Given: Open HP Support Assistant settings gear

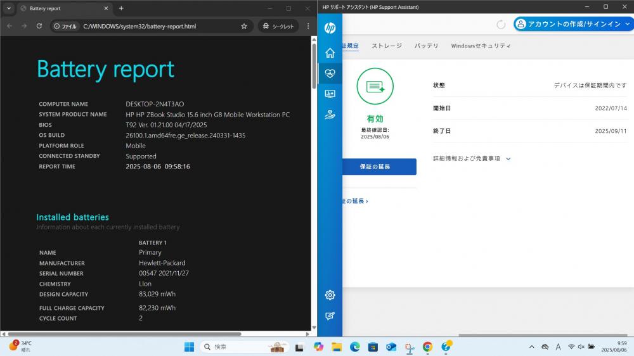Looking at the screenshot, I should point(330,295).
